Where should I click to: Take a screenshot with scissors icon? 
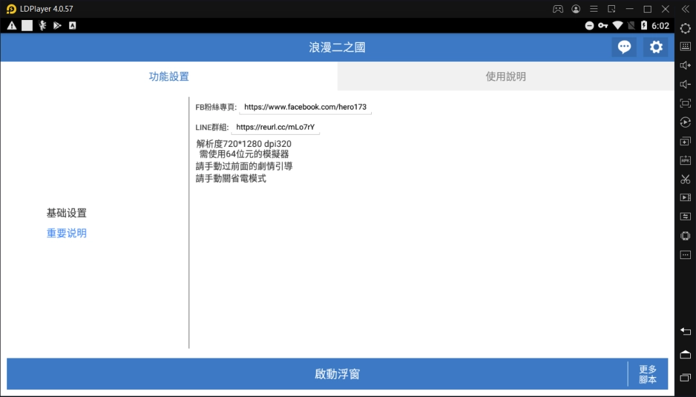point(685,179)
